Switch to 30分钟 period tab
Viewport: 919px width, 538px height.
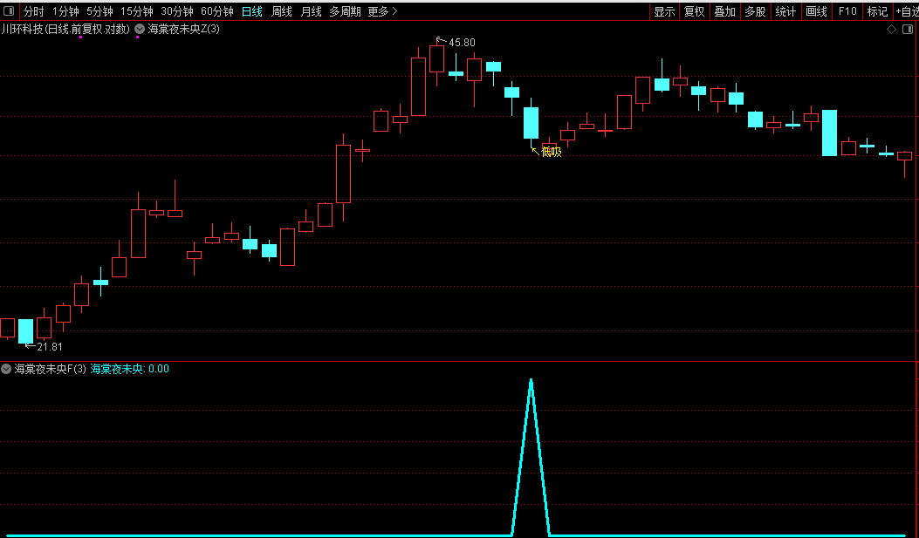click(x=177, y=11)
